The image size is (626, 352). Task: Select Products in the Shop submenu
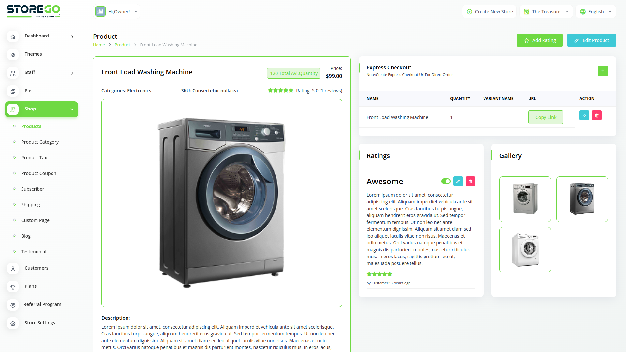31,126
